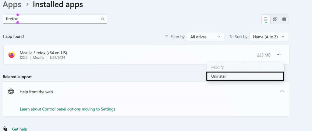Image resolution: width=312 pixels, height=131 pixels.
Task: Go back to the Apps breadcrumb
Action: (12, 5)
